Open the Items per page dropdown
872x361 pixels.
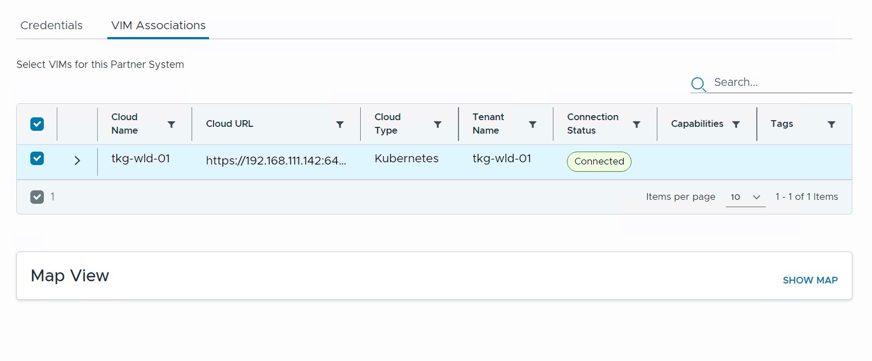tap(745, 197)
